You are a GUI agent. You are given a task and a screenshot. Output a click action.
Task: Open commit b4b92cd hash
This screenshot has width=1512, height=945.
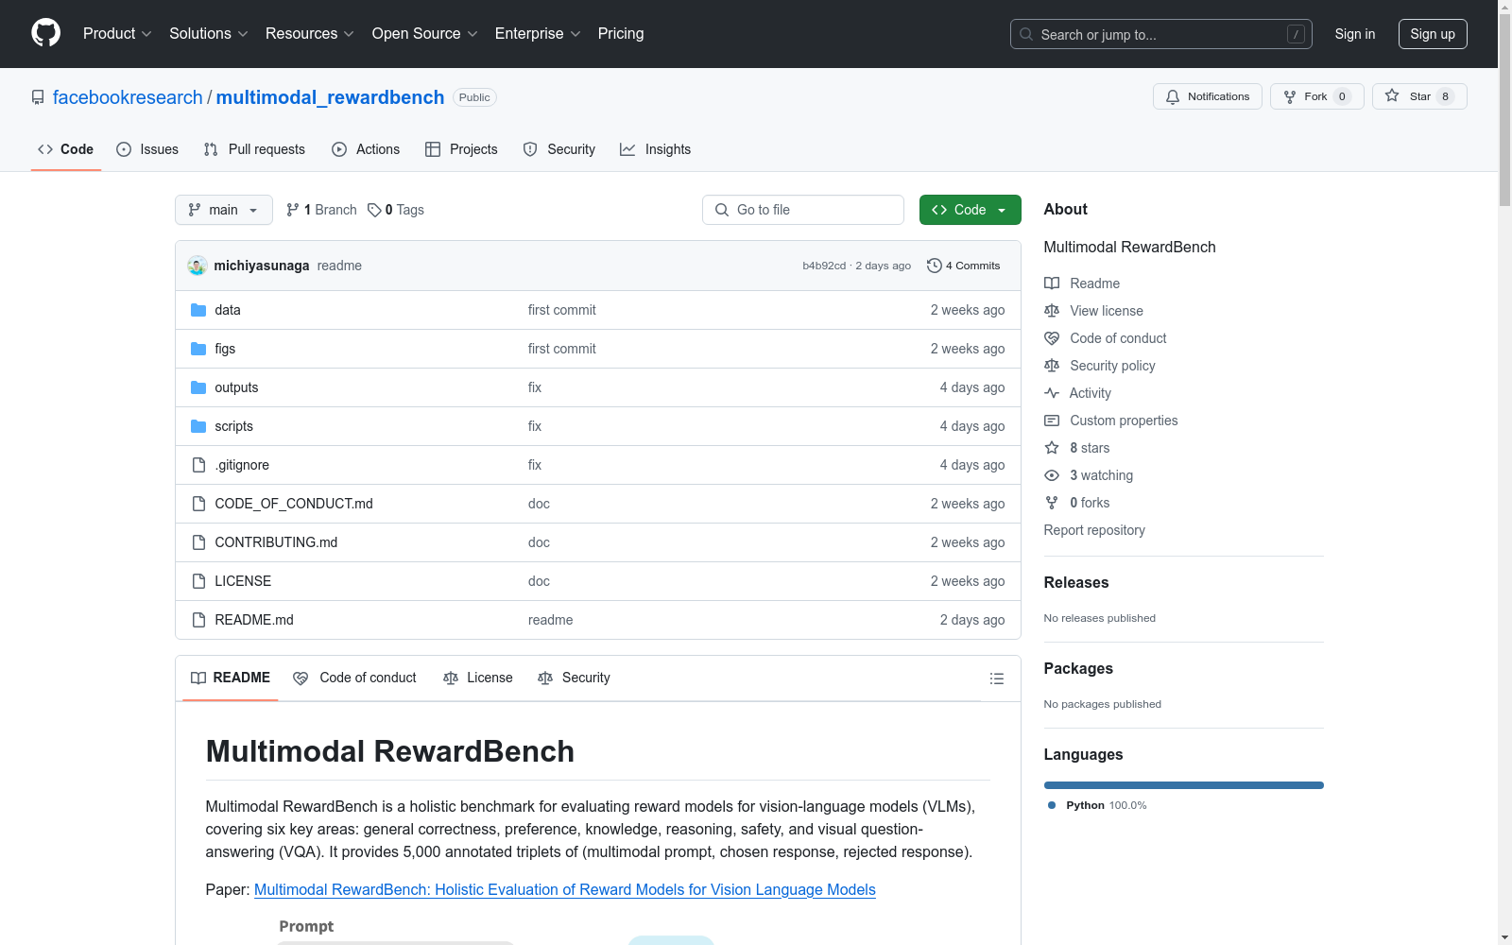point(824,266)
